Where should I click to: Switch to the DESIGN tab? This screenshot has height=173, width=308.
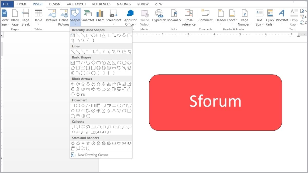click(55, 4)
